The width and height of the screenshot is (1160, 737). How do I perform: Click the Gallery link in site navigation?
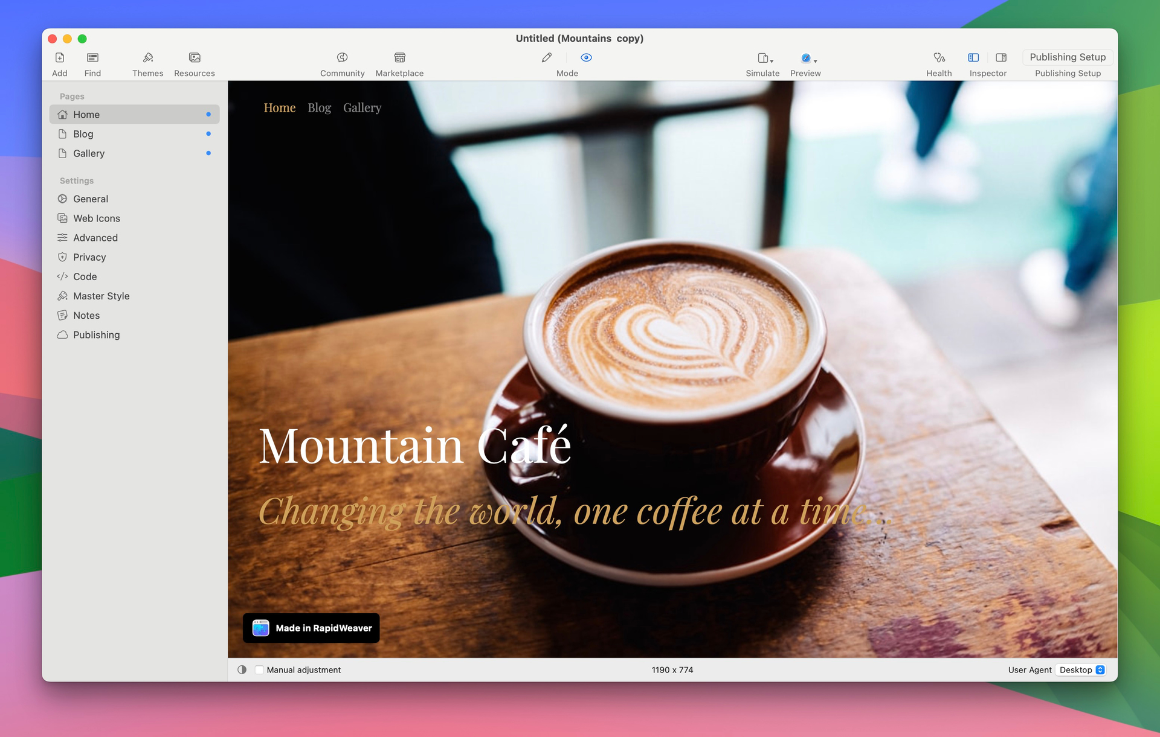click(x=362, y=108)
